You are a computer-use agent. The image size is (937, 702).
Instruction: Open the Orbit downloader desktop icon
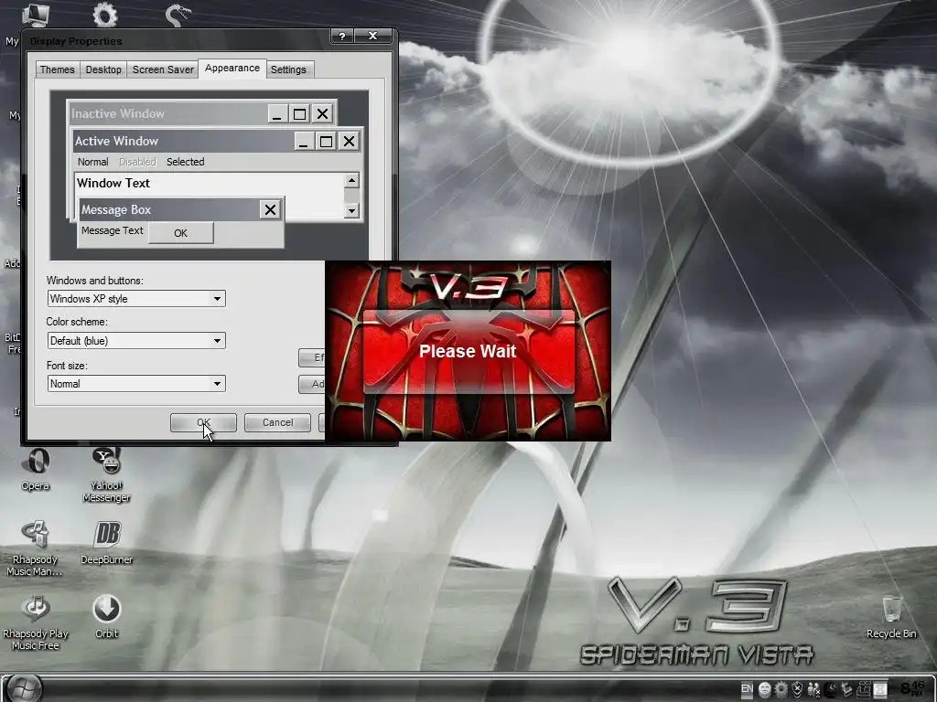[106, 616]
